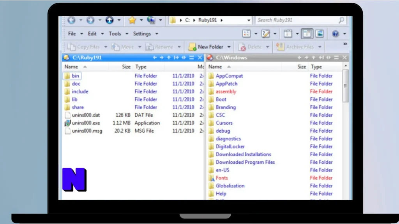This screenshot has height=224, width=399.
Task: Close the C:\Ruby191 pane
Action: (200, 58)
